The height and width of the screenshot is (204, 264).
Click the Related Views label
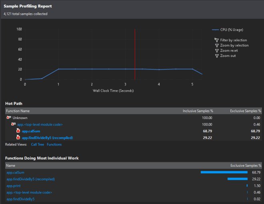pyautogui.click(x=16, y=144)
